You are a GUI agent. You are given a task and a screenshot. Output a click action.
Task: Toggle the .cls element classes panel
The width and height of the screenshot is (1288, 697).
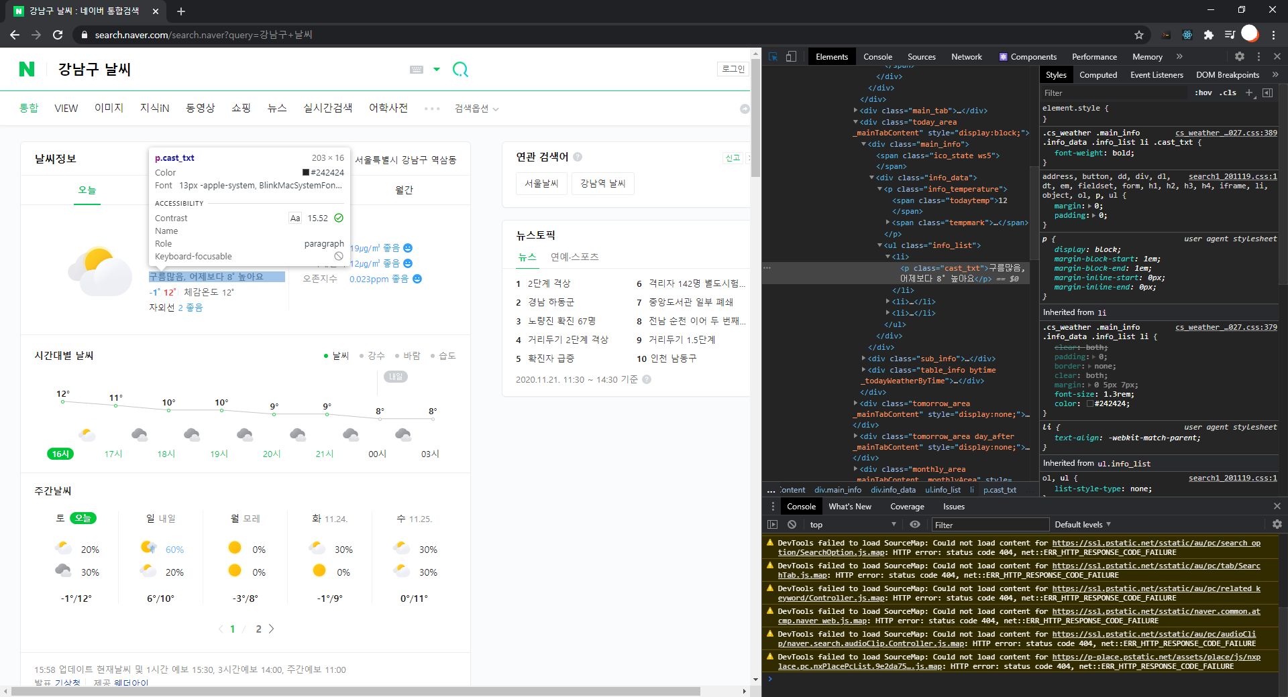pos(1229,93)
